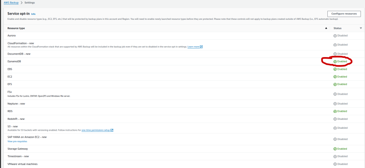This screenshot has height=168, width=365.
Task: Select the DocumentDB - new resource name
Action: point(19,54)
